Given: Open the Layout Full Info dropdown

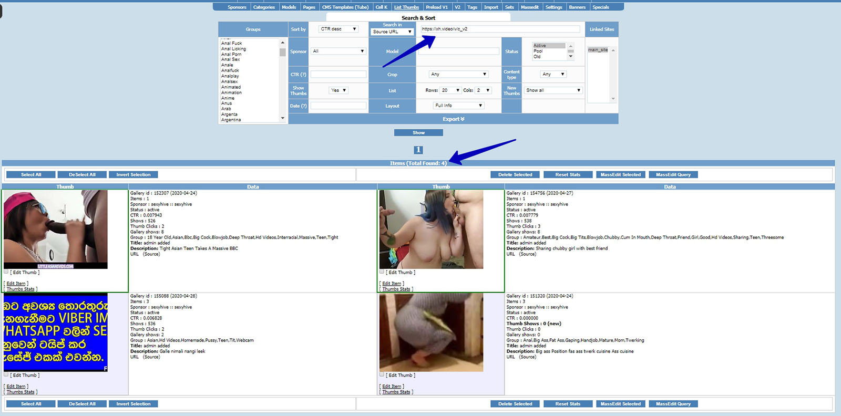Looking at the screenshot, I should coord(458,106).
